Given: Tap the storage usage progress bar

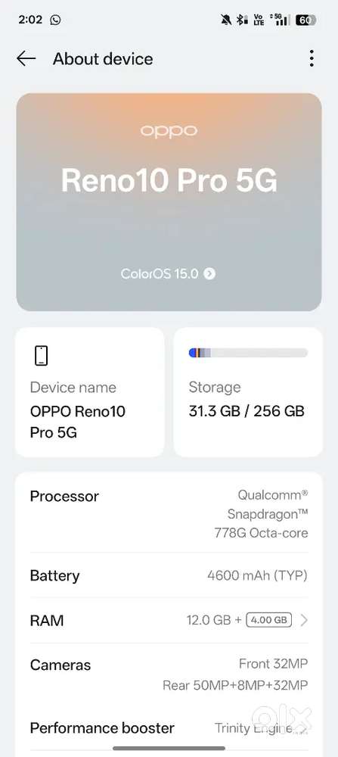Looking at the screenshot, I should tap(248, 353).
